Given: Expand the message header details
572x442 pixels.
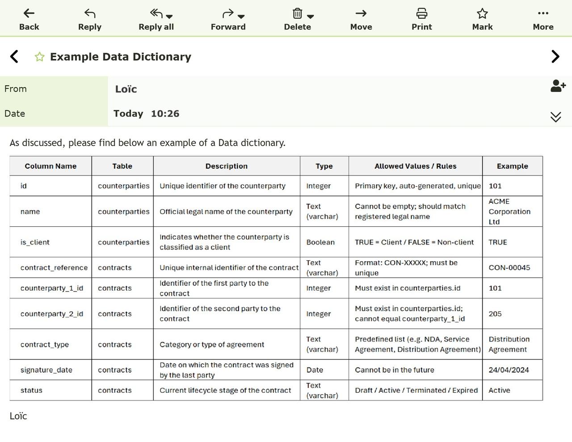Looking at the screenshot, I should 555,117.
